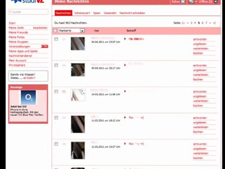Open the chat bubbles icon in header
Screen dimensions: 225x169
coord(191,1)
